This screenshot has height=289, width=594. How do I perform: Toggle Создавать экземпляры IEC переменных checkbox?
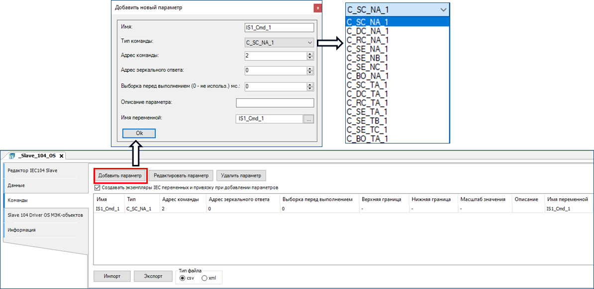pos(97,187)
